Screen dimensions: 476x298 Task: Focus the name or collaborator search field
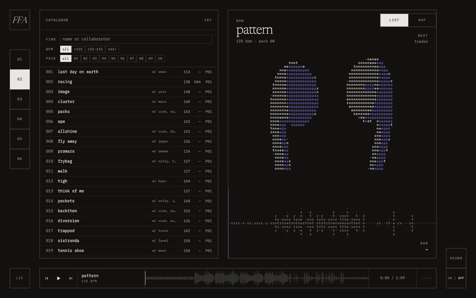coord(136,39)
